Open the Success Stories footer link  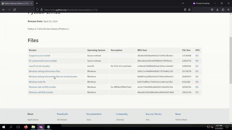[154, 114]
